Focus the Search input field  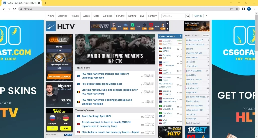(173, 16)
